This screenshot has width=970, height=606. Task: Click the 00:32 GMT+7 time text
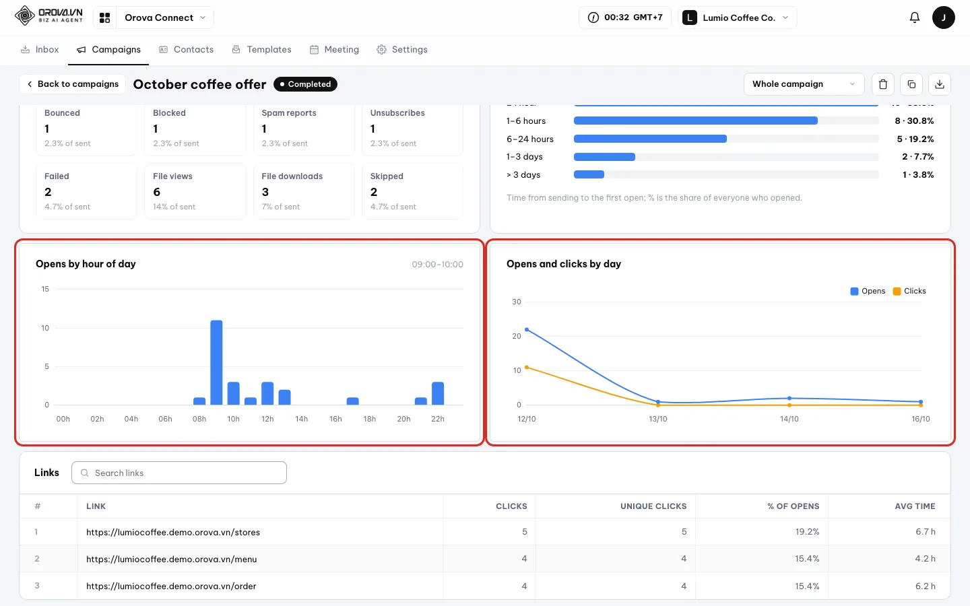coord(633,18)
